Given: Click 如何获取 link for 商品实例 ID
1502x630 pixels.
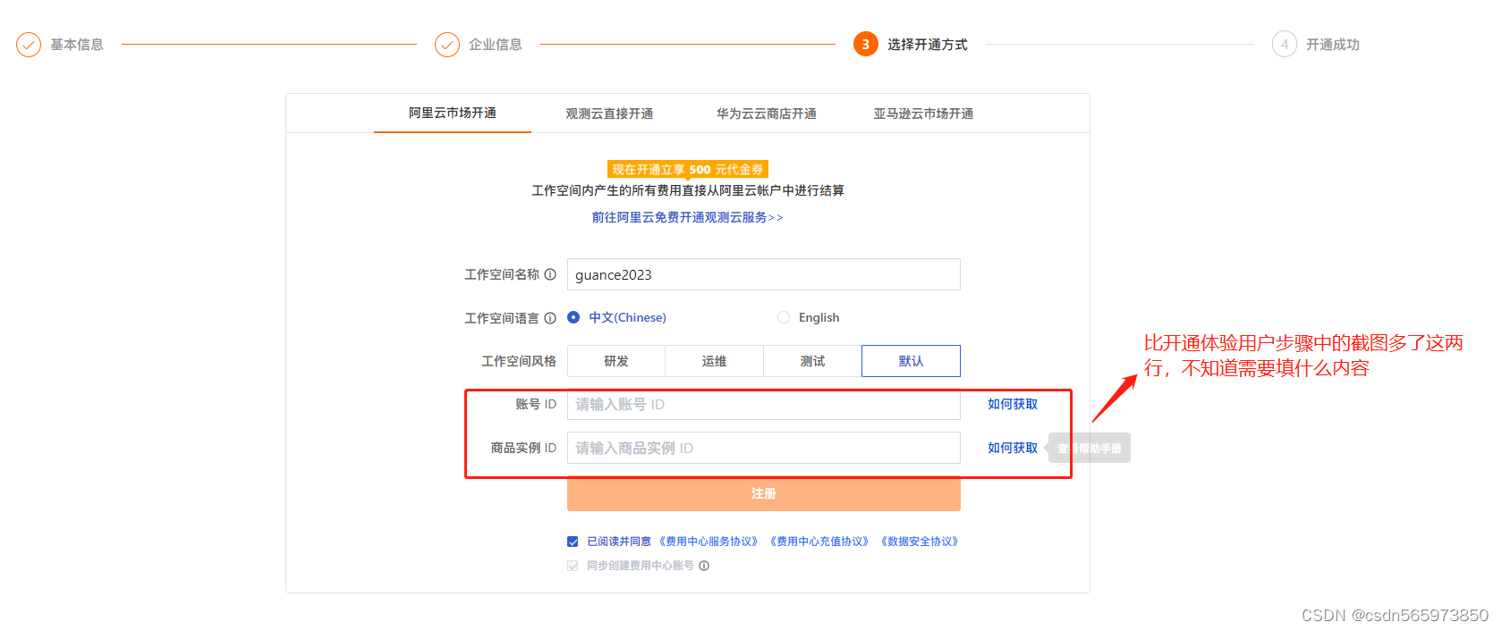Looking at the screenshot, I should (1013, 448).
